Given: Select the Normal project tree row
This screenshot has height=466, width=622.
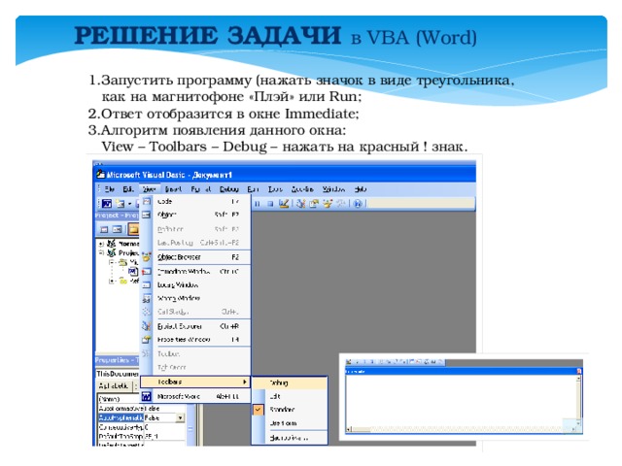Looking at the screenshot, I should point(123,244).
